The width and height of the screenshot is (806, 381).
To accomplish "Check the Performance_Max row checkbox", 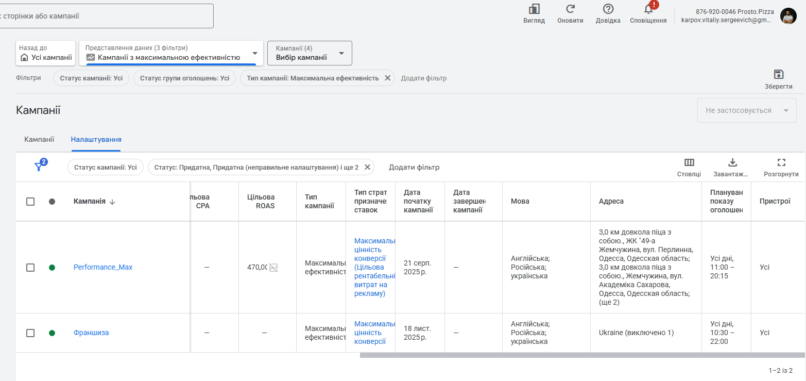I will [x=30, y=268].
